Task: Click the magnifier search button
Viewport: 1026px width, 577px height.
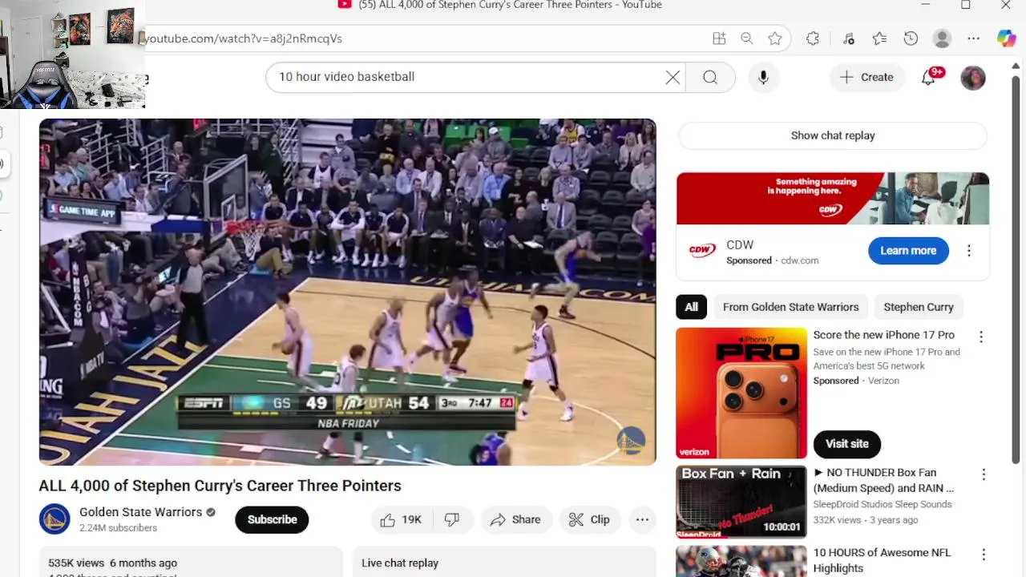Action: coord(710,77)
